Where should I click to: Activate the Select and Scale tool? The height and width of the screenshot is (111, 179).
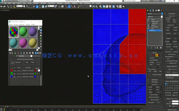pyautogui.click(x=43, y=6)
